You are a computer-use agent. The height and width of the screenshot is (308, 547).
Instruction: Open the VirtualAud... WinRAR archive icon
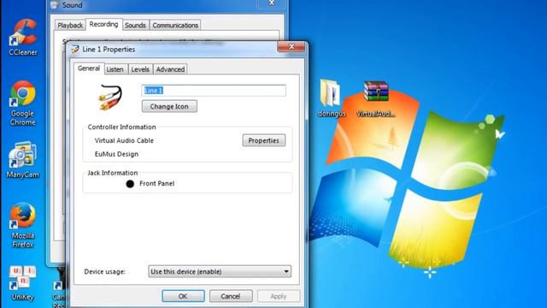click(x=376, y=98)
